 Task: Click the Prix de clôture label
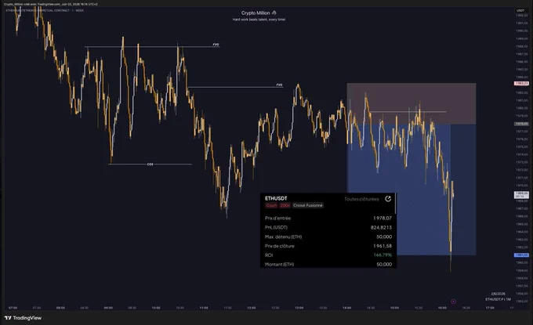[279, 246]
